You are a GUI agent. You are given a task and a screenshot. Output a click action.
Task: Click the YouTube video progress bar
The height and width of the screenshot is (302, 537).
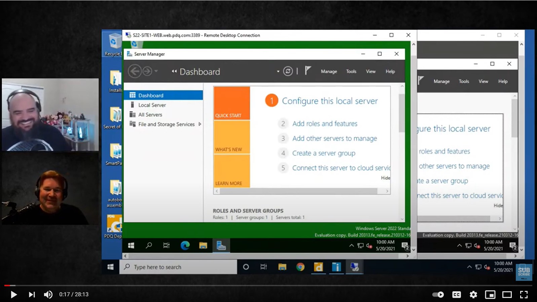click(x=268, y=286)
